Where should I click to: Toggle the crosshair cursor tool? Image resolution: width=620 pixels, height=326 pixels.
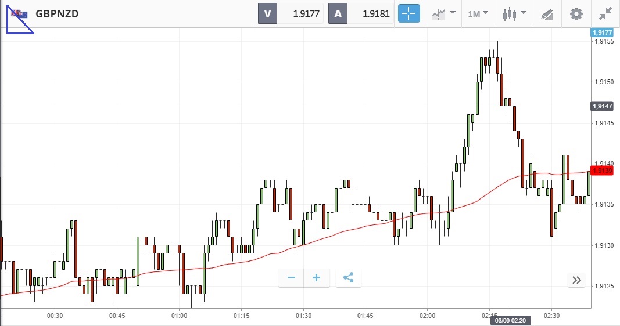tap(408, 13)
